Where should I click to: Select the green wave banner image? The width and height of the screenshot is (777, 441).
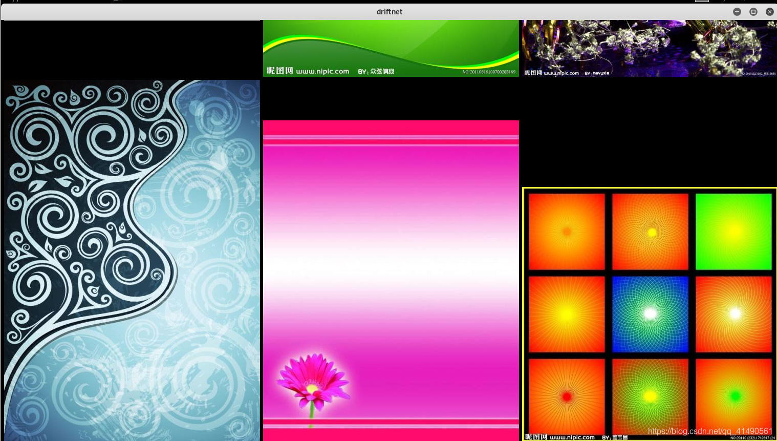391,48
